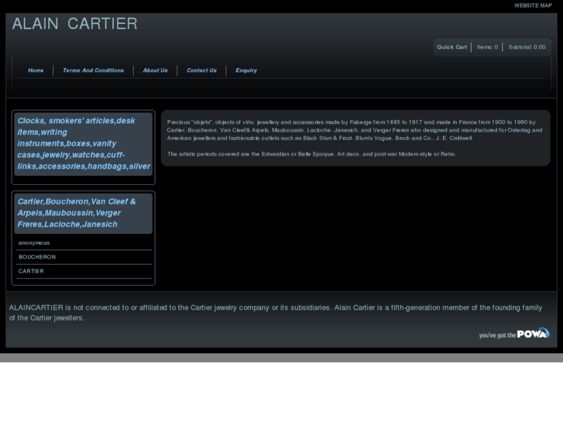Screen dimensions: 563x422
Task: Click the POWA logo in footer
Action: (514, 333)
